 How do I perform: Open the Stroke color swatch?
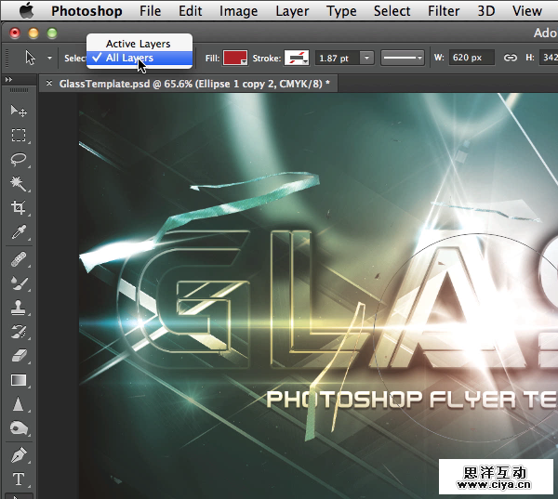[297, 58]
